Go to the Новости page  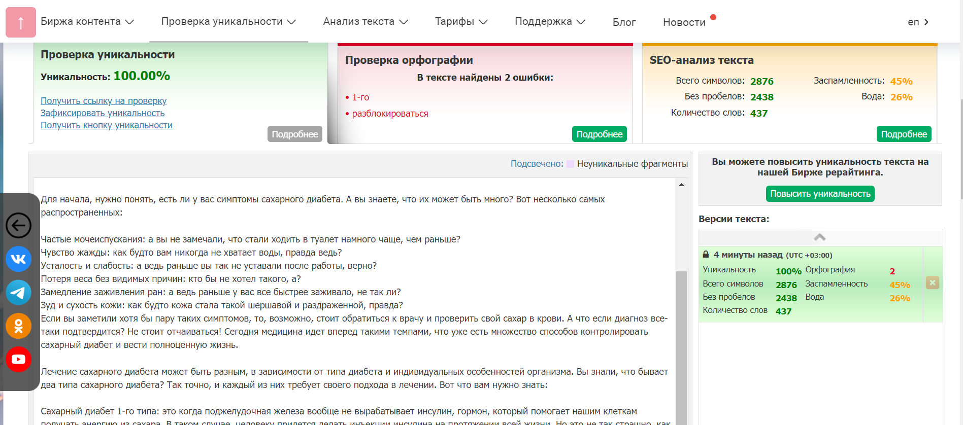pos(684,22)
